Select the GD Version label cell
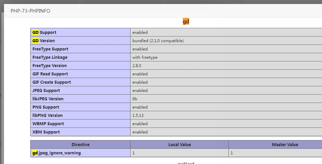This screenshot has height=164, width=322. click(x=80, y=41)
